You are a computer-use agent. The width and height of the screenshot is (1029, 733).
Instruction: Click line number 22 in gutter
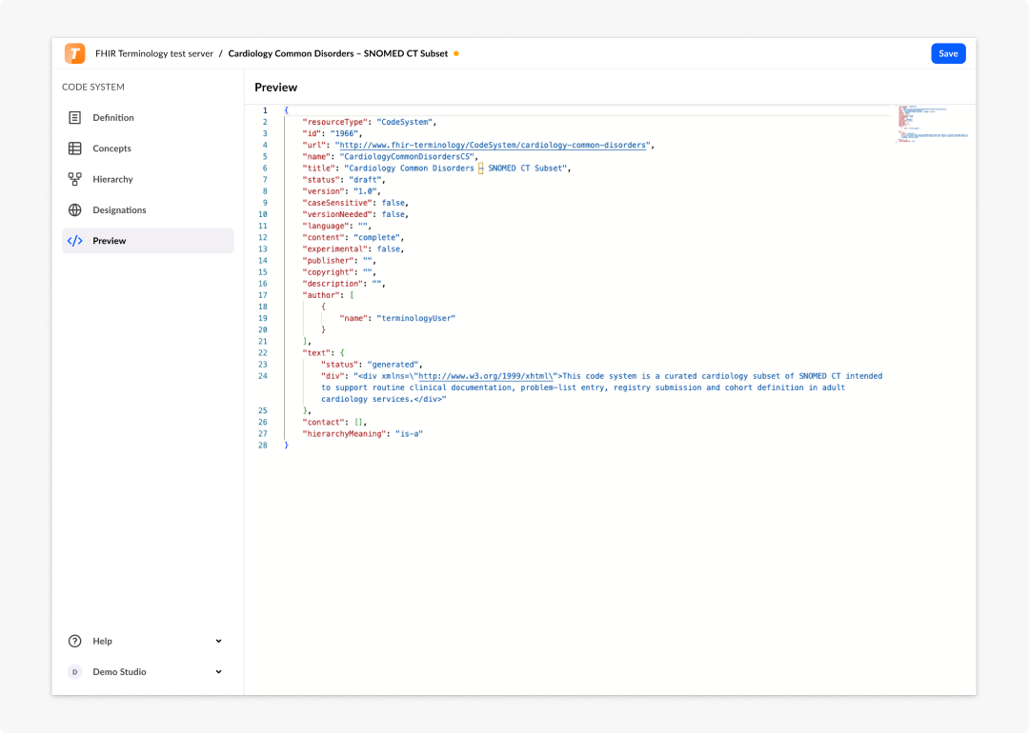click(263, 353)
